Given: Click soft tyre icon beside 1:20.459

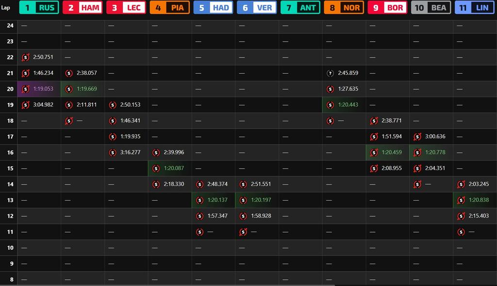Looking at the screenshot, I should [x=374, y=152].
